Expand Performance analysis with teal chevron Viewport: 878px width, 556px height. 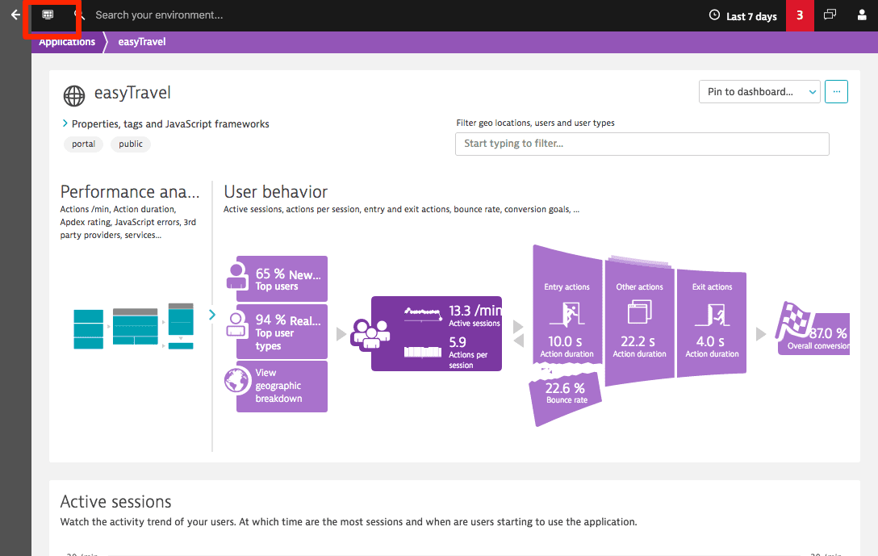point(212,315)
